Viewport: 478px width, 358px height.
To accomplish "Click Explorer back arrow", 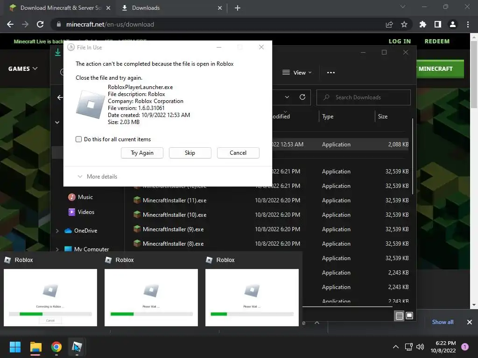I will click(60, 97).
